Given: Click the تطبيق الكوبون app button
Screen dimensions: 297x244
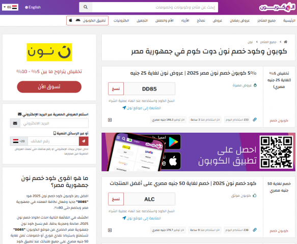Looking at the screenshot, I should (x=87, y=20).
